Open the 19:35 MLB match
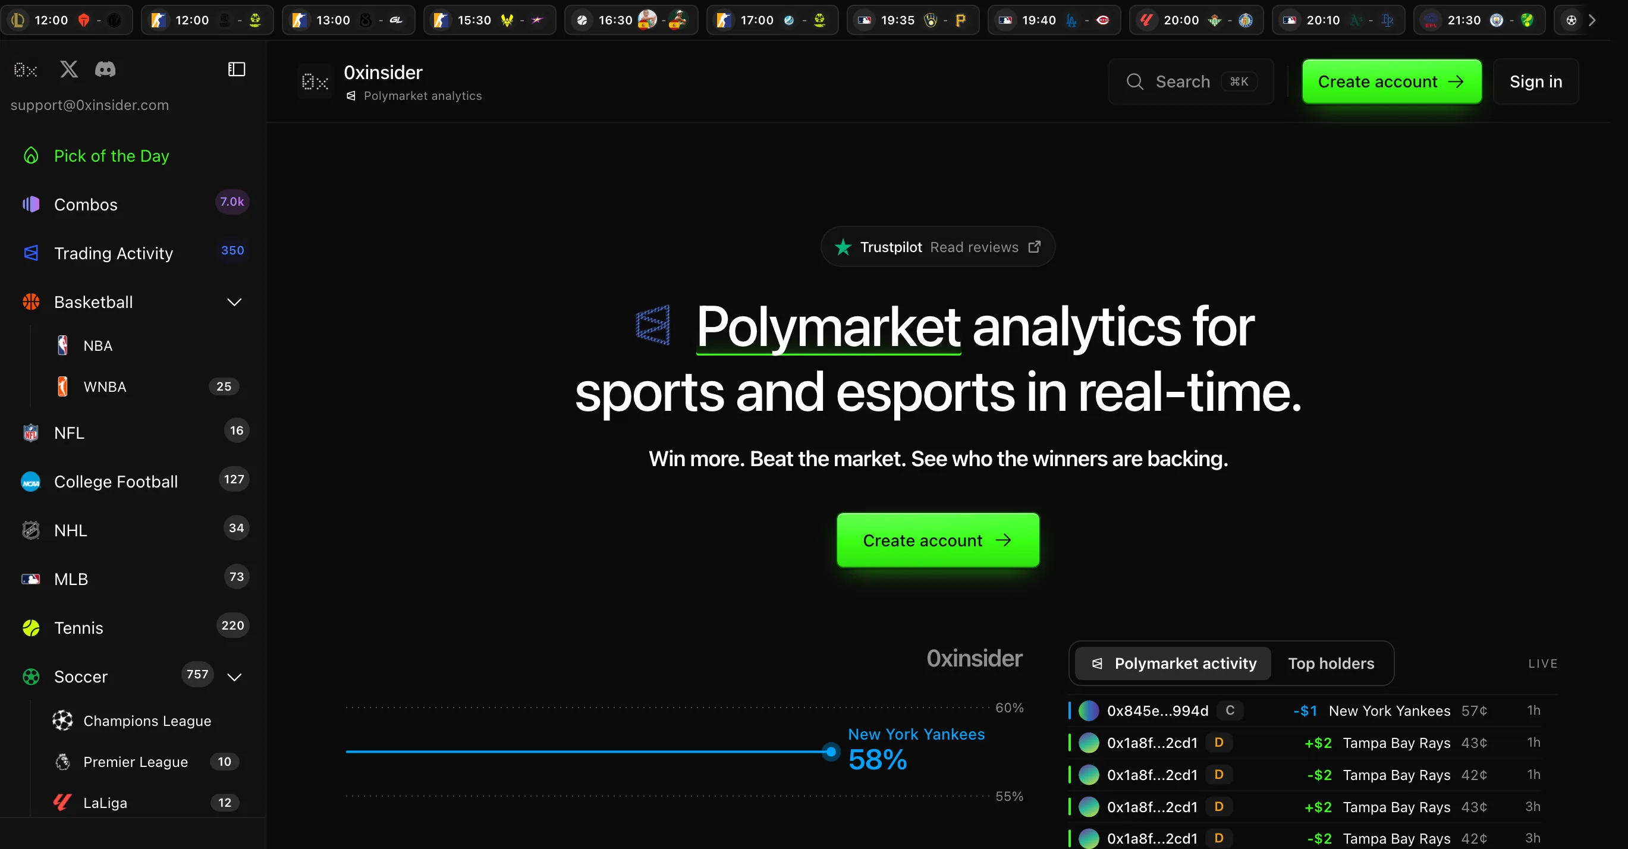This screenshot has width=1628, height=849. pyautogui.click(x=913, y=20)
